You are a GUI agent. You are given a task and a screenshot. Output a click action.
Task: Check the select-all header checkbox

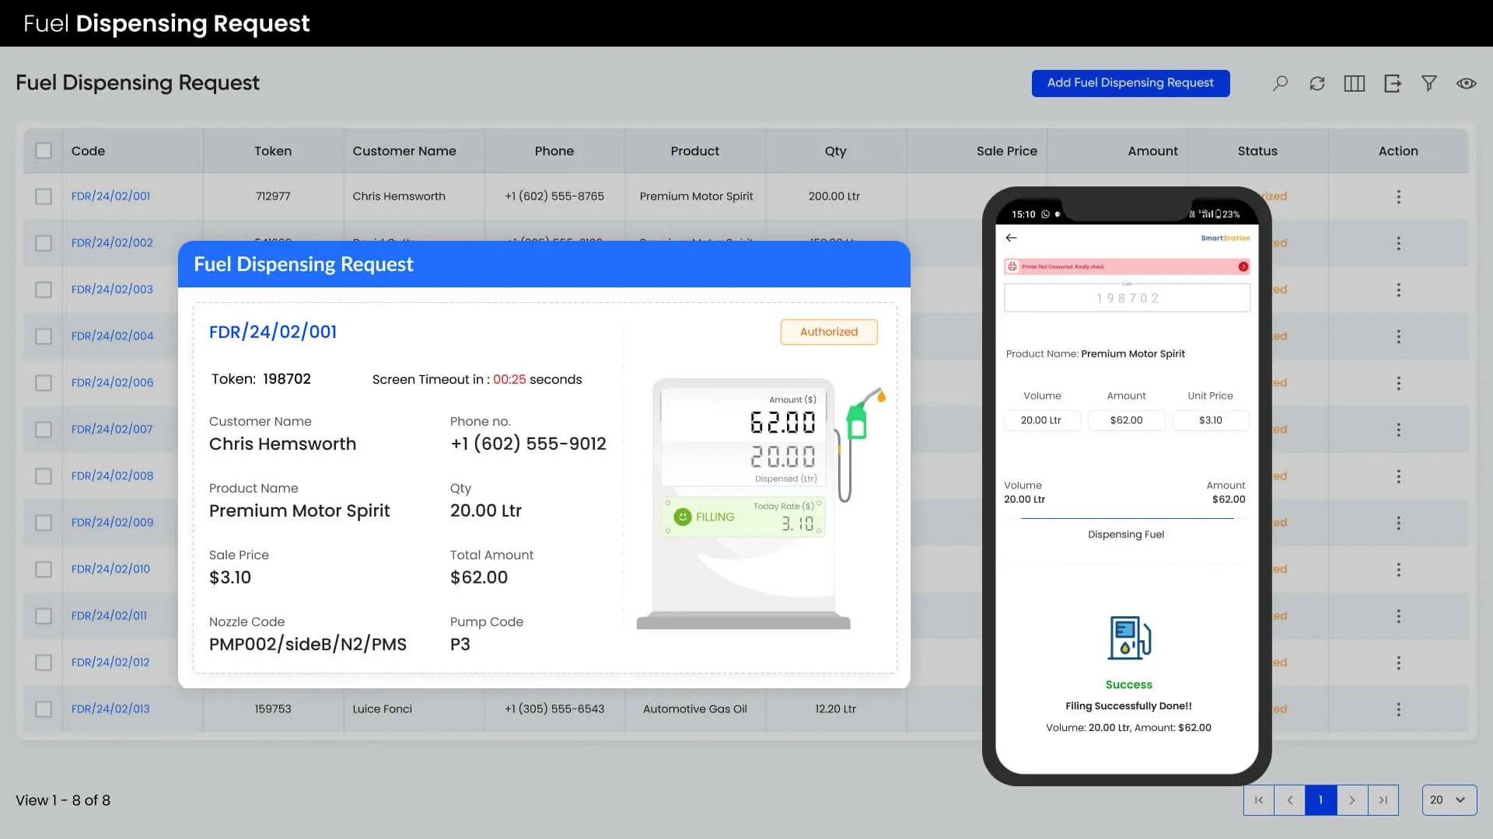tap(44, 151)
